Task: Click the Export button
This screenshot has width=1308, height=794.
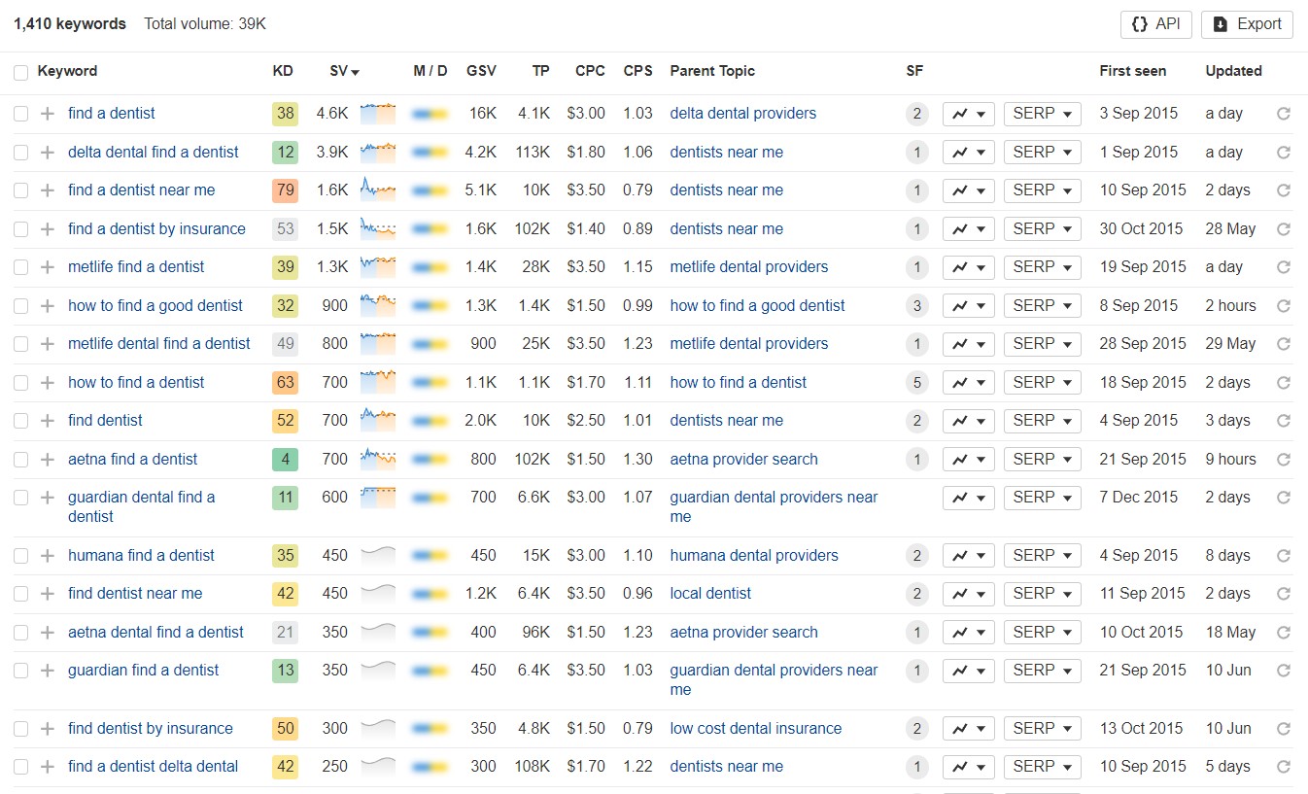Action: point(1247,24)
